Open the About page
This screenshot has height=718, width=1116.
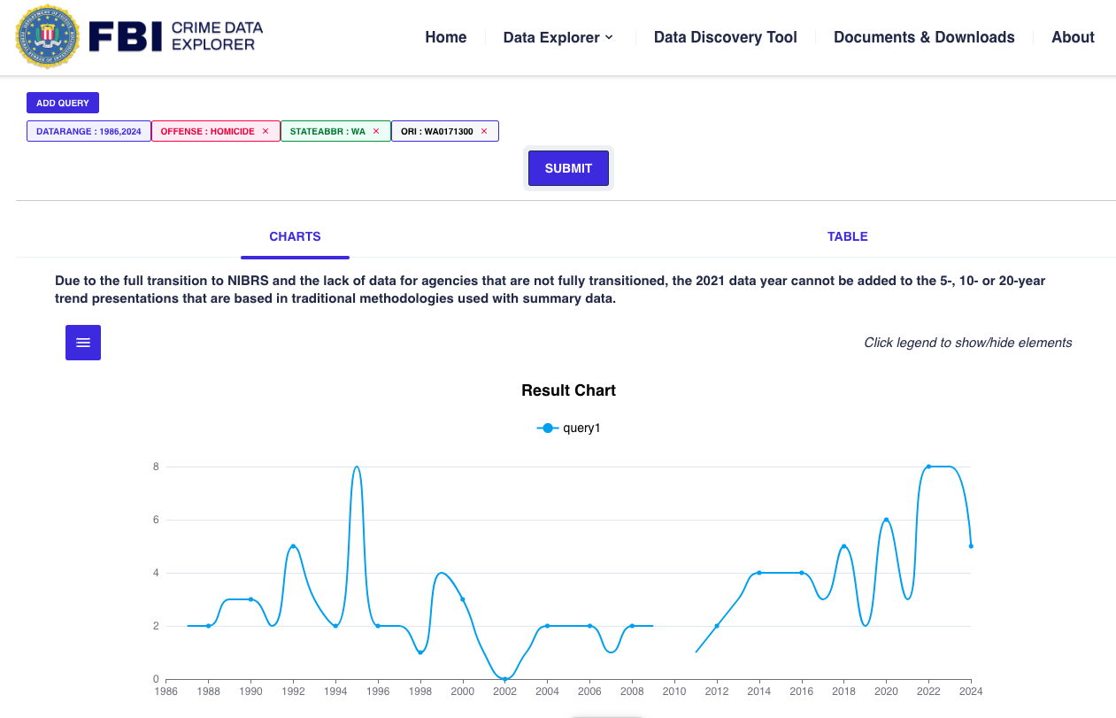(1073, 37)
